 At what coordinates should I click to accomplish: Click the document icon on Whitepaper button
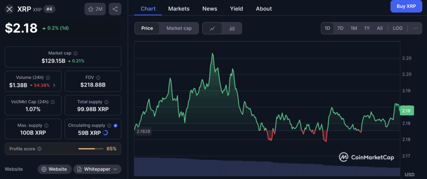(x=79, y=169)
